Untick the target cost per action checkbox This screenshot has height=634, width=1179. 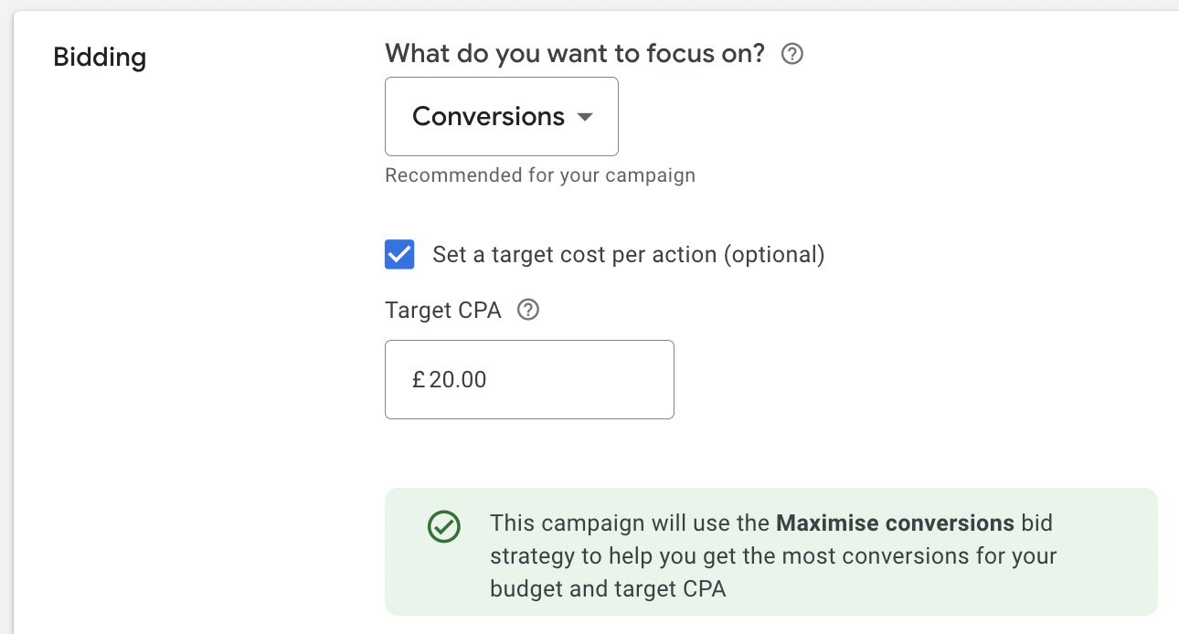point(399,255)
